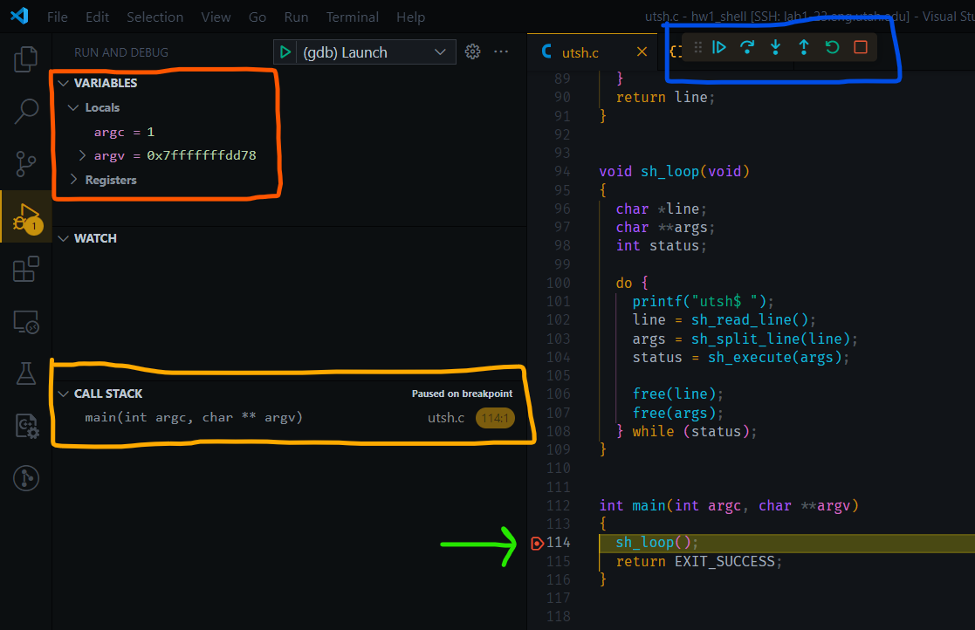
Task: Expand the argv variable
Action: tap(82, 155)
